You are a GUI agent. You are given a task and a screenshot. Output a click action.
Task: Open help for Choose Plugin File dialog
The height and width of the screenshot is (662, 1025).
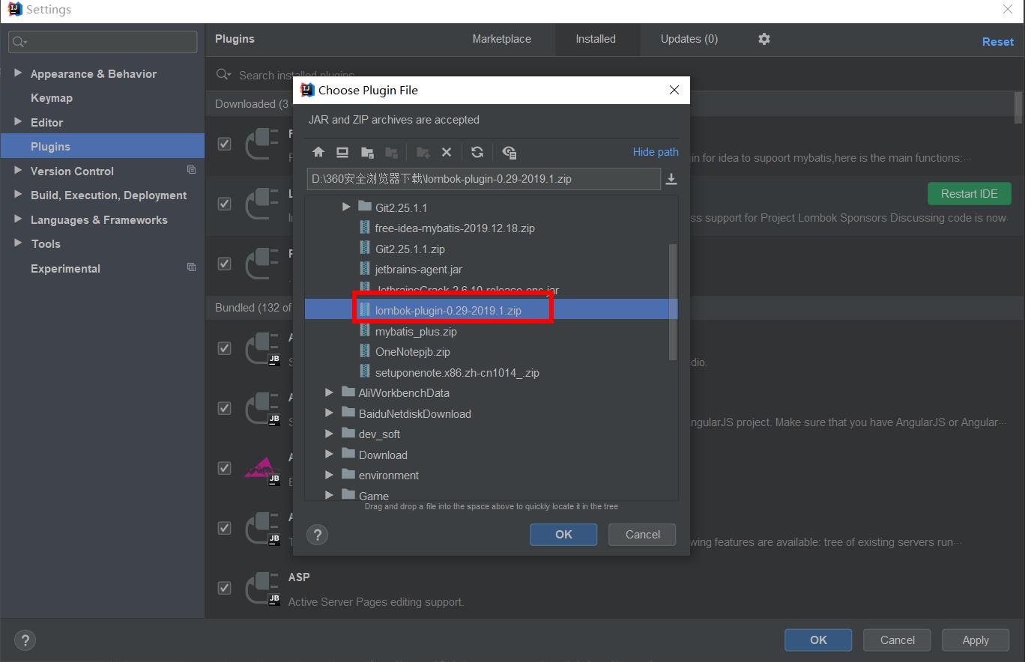pos(318,535)
